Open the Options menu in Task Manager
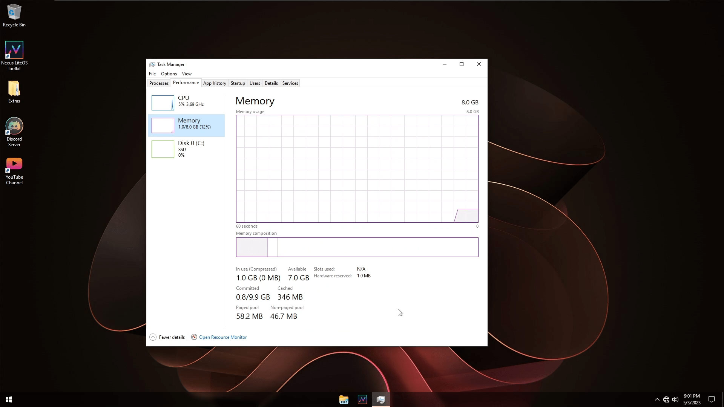This screenshot has height=407, width=724. [x=169, y=74]
